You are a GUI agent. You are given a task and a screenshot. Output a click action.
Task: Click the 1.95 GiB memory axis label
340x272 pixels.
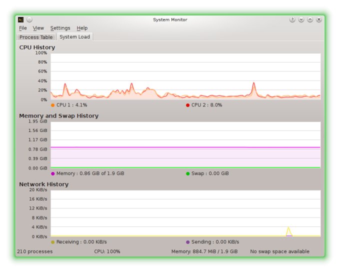37,121
